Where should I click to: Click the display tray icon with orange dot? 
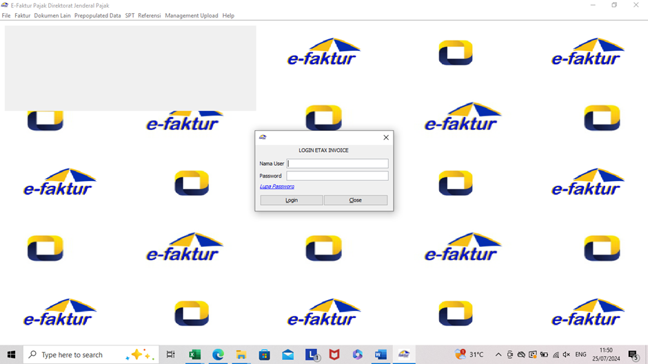click(x=533, y=354)
